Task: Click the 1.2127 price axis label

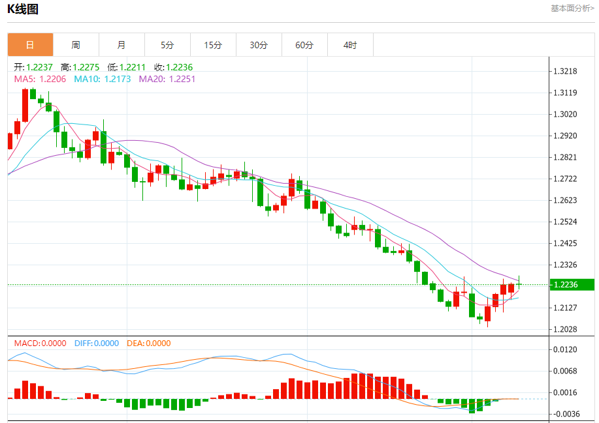Action: (566, 308)
